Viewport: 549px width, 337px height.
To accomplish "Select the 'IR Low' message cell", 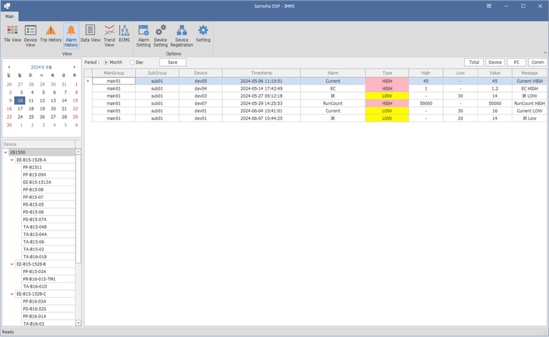I will pos(529,119).
